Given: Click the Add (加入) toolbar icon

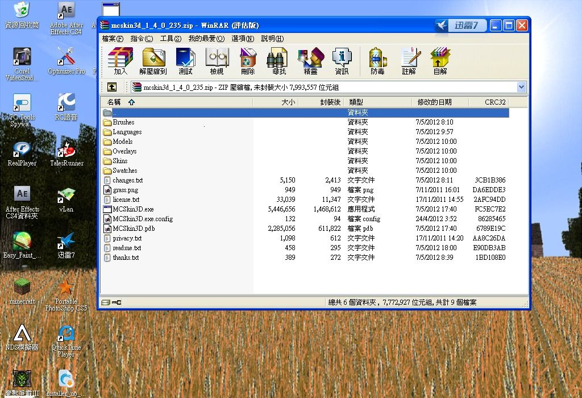Looking at the screenshot, I should click(x=120, y=61).
